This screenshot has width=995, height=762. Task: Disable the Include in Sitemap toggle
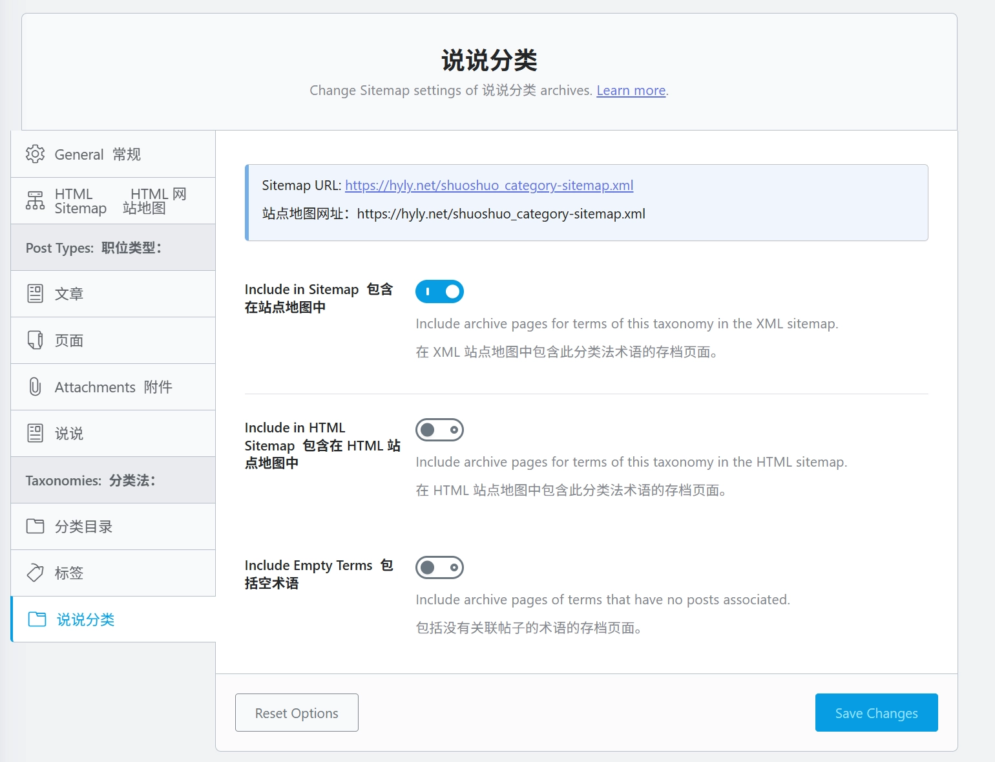(x=439, y=291)
